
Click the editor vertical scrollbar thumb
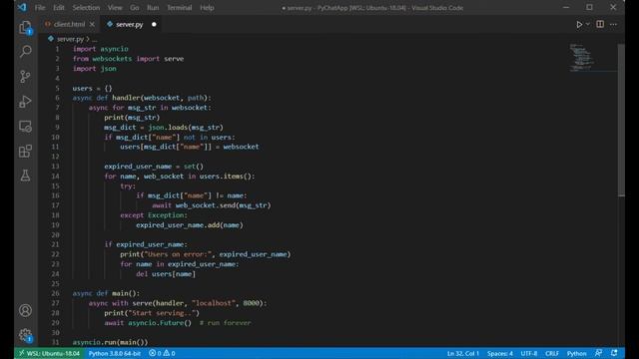(x=621, y=120)
